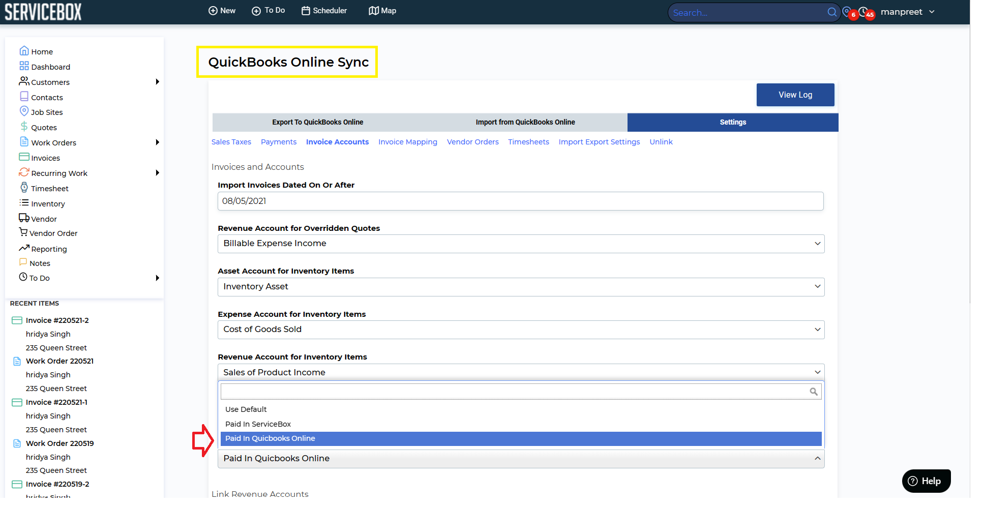Open Dashboard from sidebar
The width and height of the screenshot is (984, 507).
[x=45, y=67]
